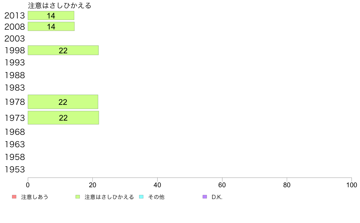Click the 2003 year label
The image size is (360, 223).
click(15, 38)
